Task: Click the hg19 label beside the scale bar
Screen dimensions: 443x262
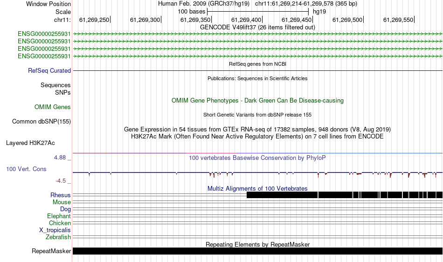Action: (x=319, y=12)
